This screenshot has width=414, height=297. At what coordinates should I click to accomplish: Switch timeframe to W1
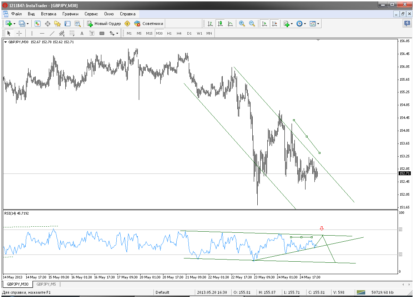click(200, 33)
